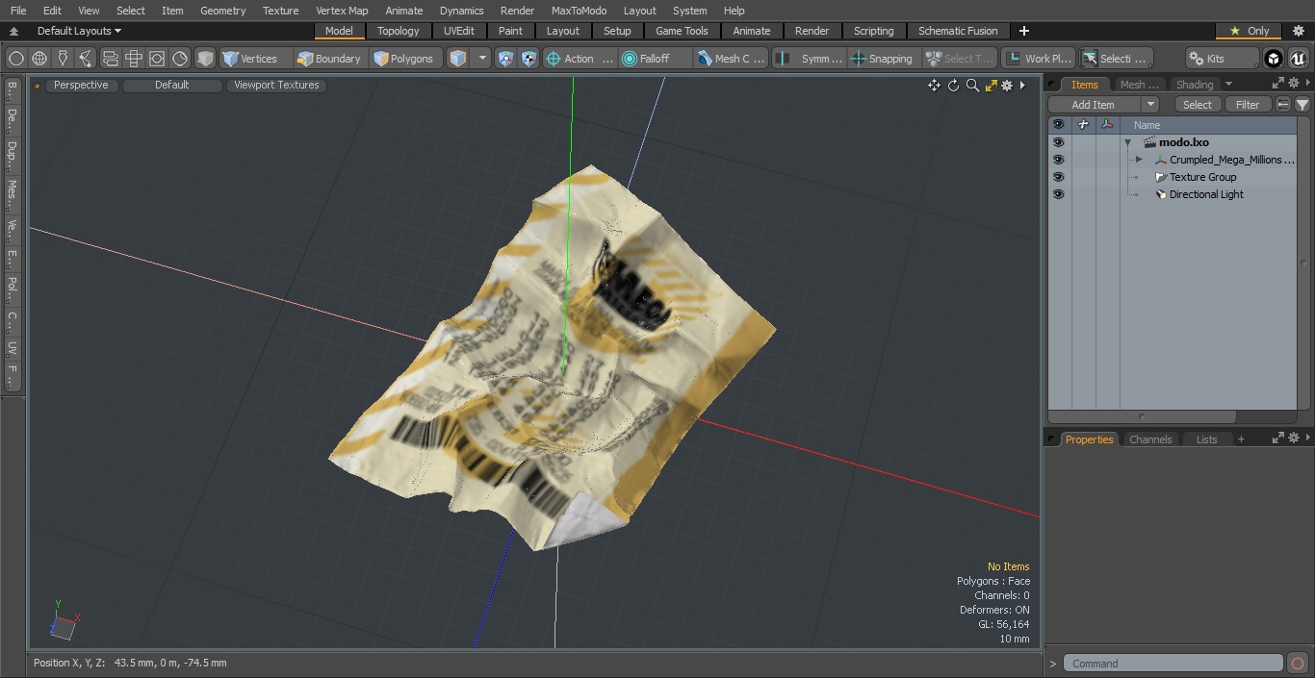Screen dimensions: 1315x678
Task: Switch to Polygons selection mode
Action: click(x=404, y=59)
